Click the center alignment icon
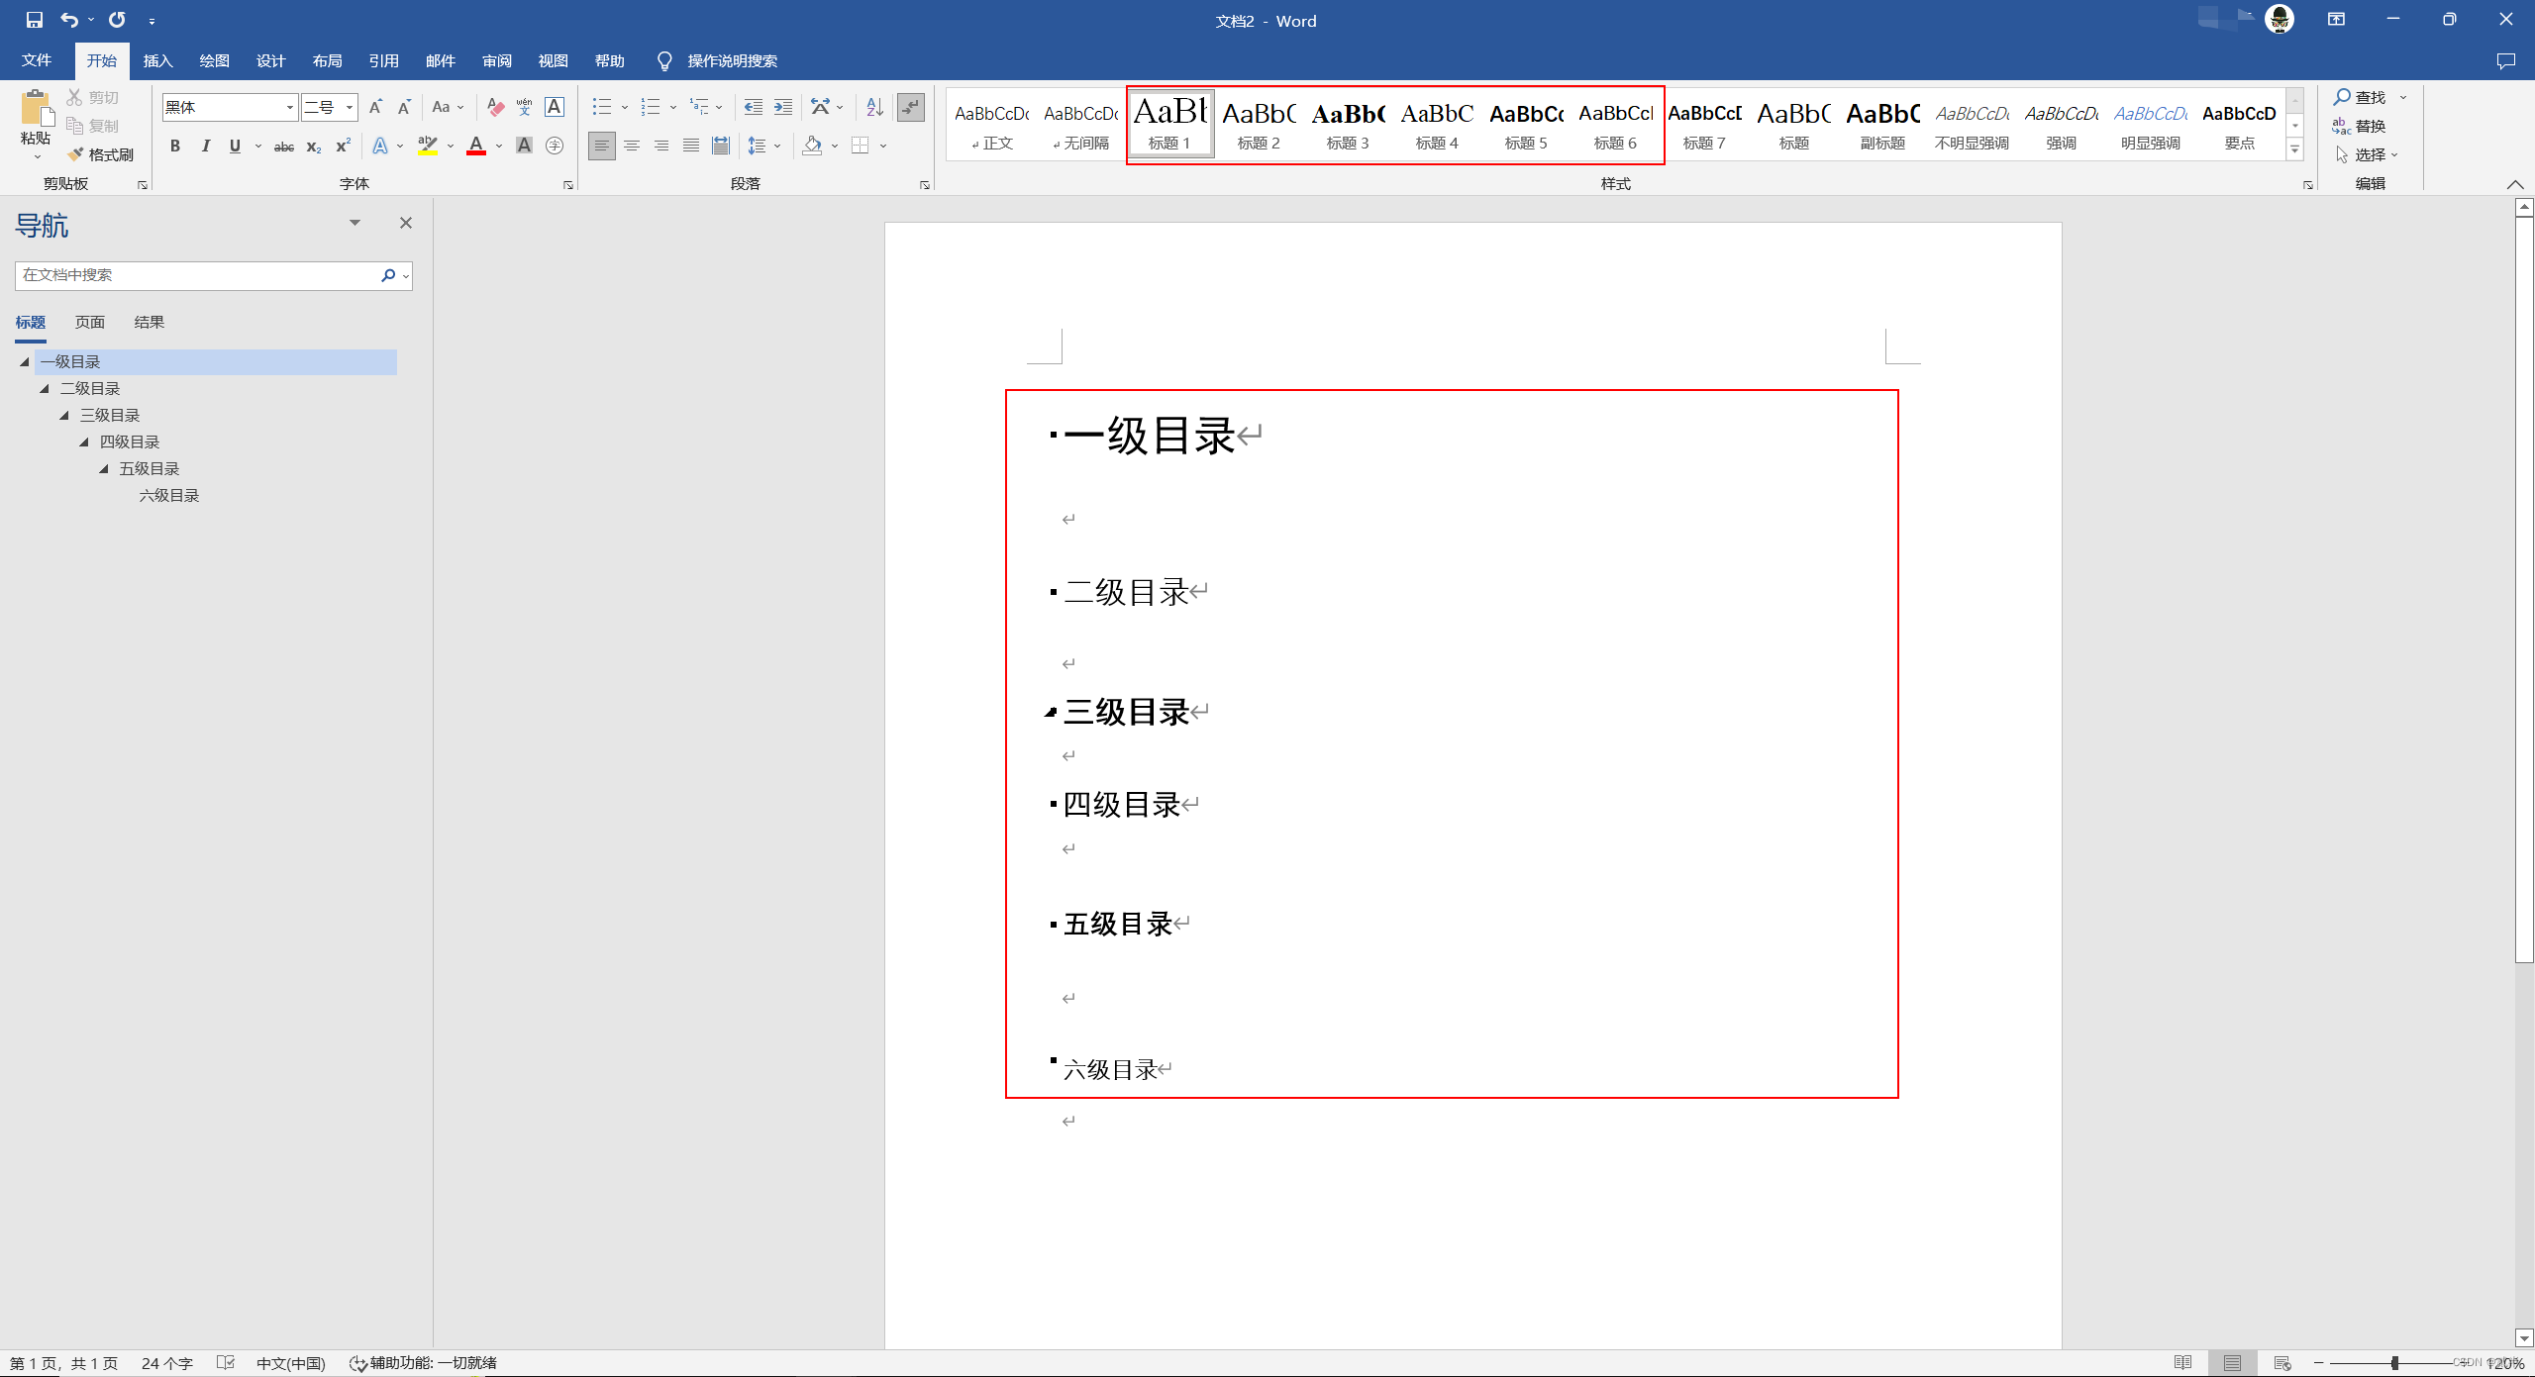The width and height of the screenshot is (2535, 1377). coord(632,147)
